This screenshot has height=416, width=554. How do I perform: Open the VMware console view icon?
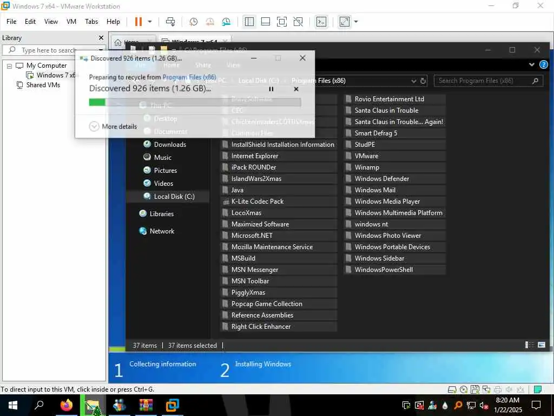pos(321,22)
